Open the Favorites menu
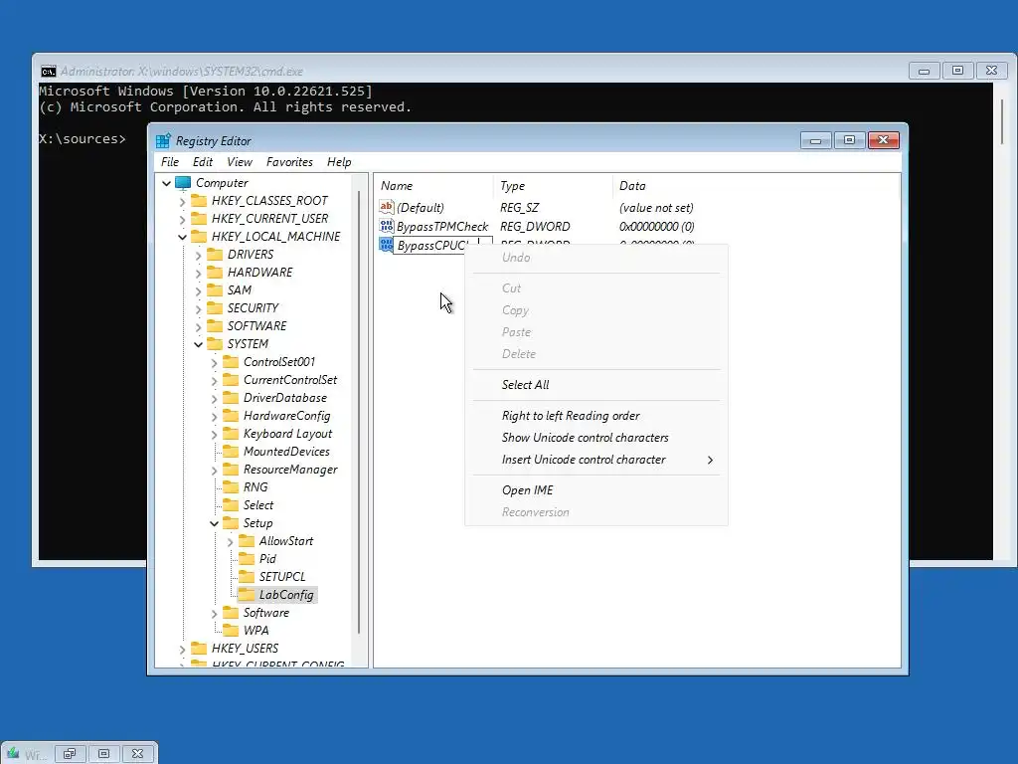Image resolution: width=1018 pixels, height=764 pixels. click(289, 162)
